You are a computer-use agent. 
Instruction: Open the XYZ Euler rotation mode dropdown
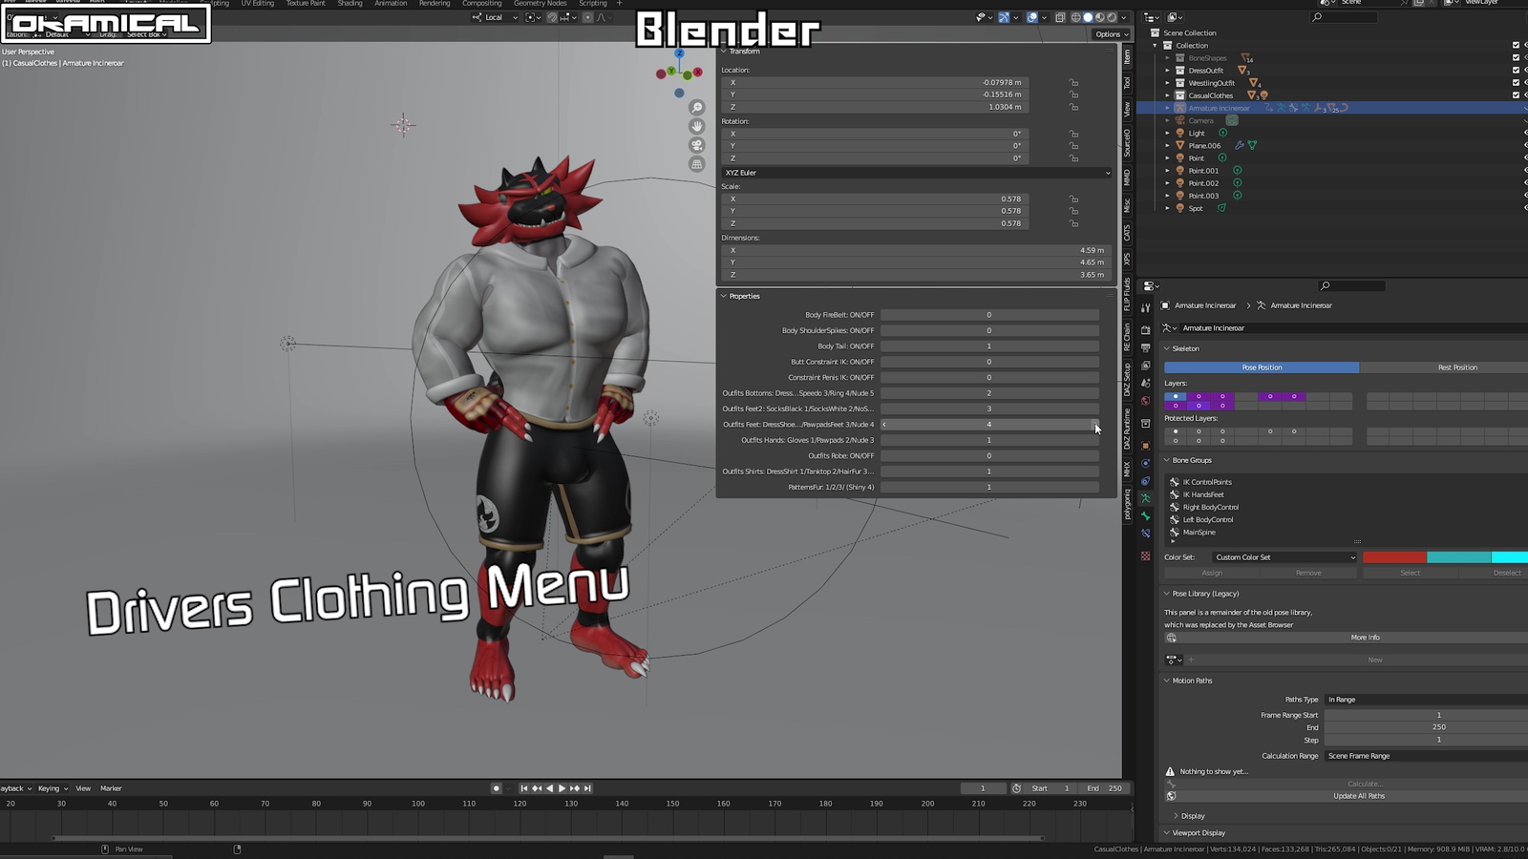coord(916,173)
